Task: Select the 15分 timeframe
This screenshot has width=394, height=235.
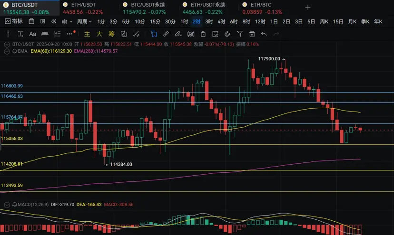Action: coord(155,21)
